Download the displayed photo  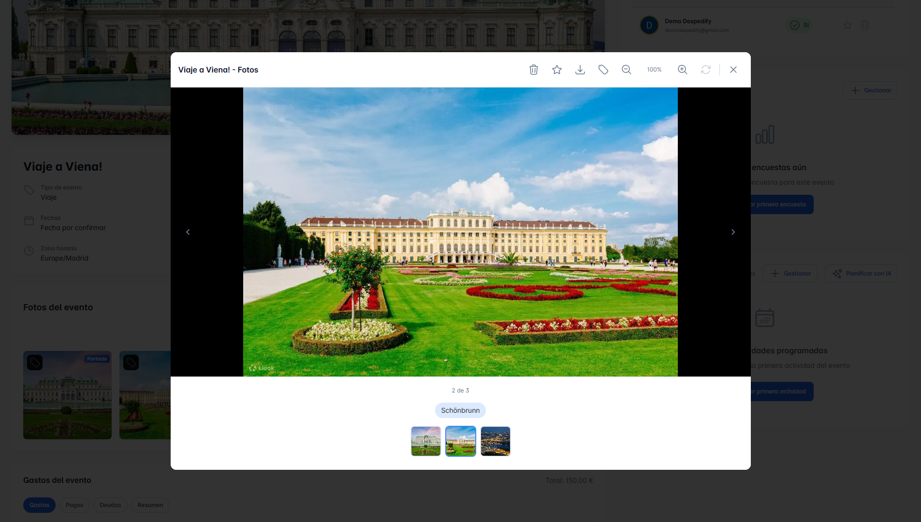point(580,70)
